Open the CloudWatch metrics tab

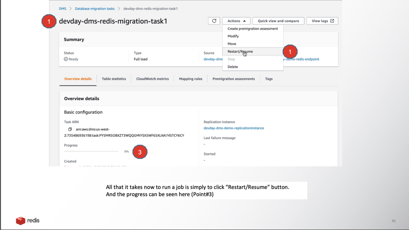tap(152, 79)
